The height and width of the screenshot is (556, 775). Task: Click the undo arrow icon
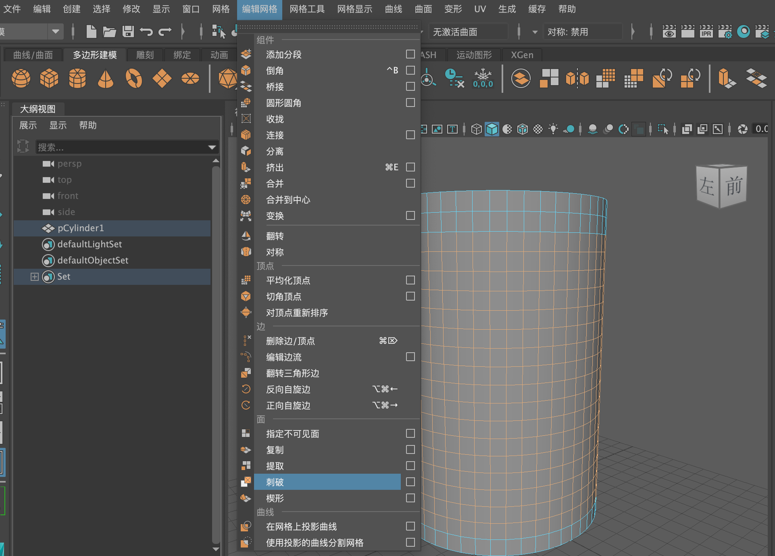pyautogui.click(x=146, y=31)
